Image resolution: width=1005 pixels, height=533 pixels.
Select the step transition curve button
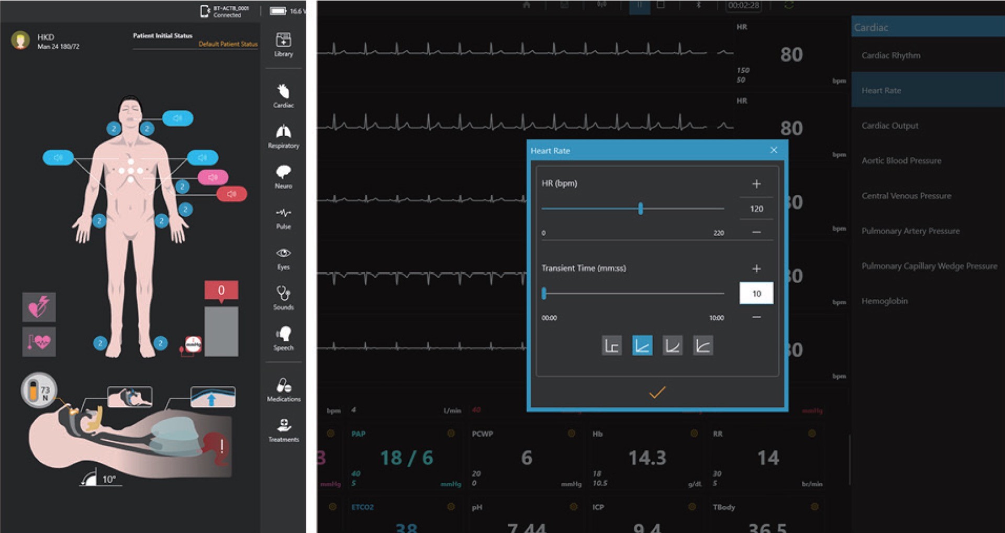(612, 346)
